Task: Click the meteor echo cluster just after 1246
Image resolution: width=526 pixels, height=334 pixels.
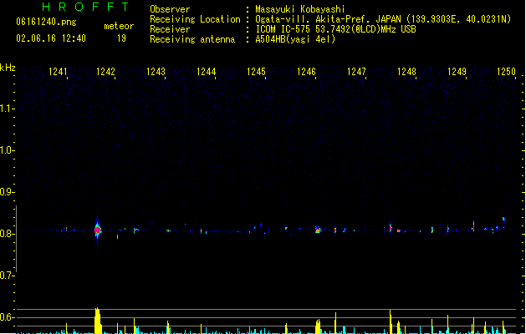Action: (318, 230)
